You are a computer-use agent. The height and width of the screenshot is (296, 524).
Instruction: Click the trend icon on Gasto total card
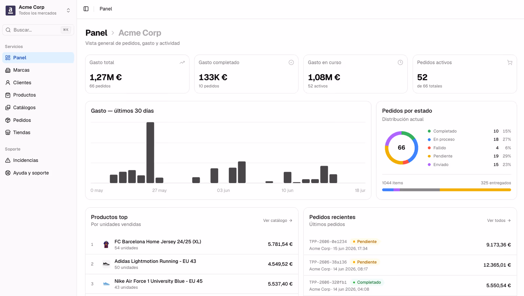click(x=182, y=63)
